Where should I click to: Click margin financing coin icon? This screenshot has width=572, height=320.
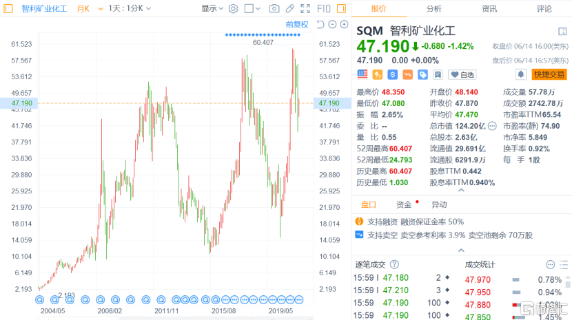pyautogui.click(x=359, y=222)
